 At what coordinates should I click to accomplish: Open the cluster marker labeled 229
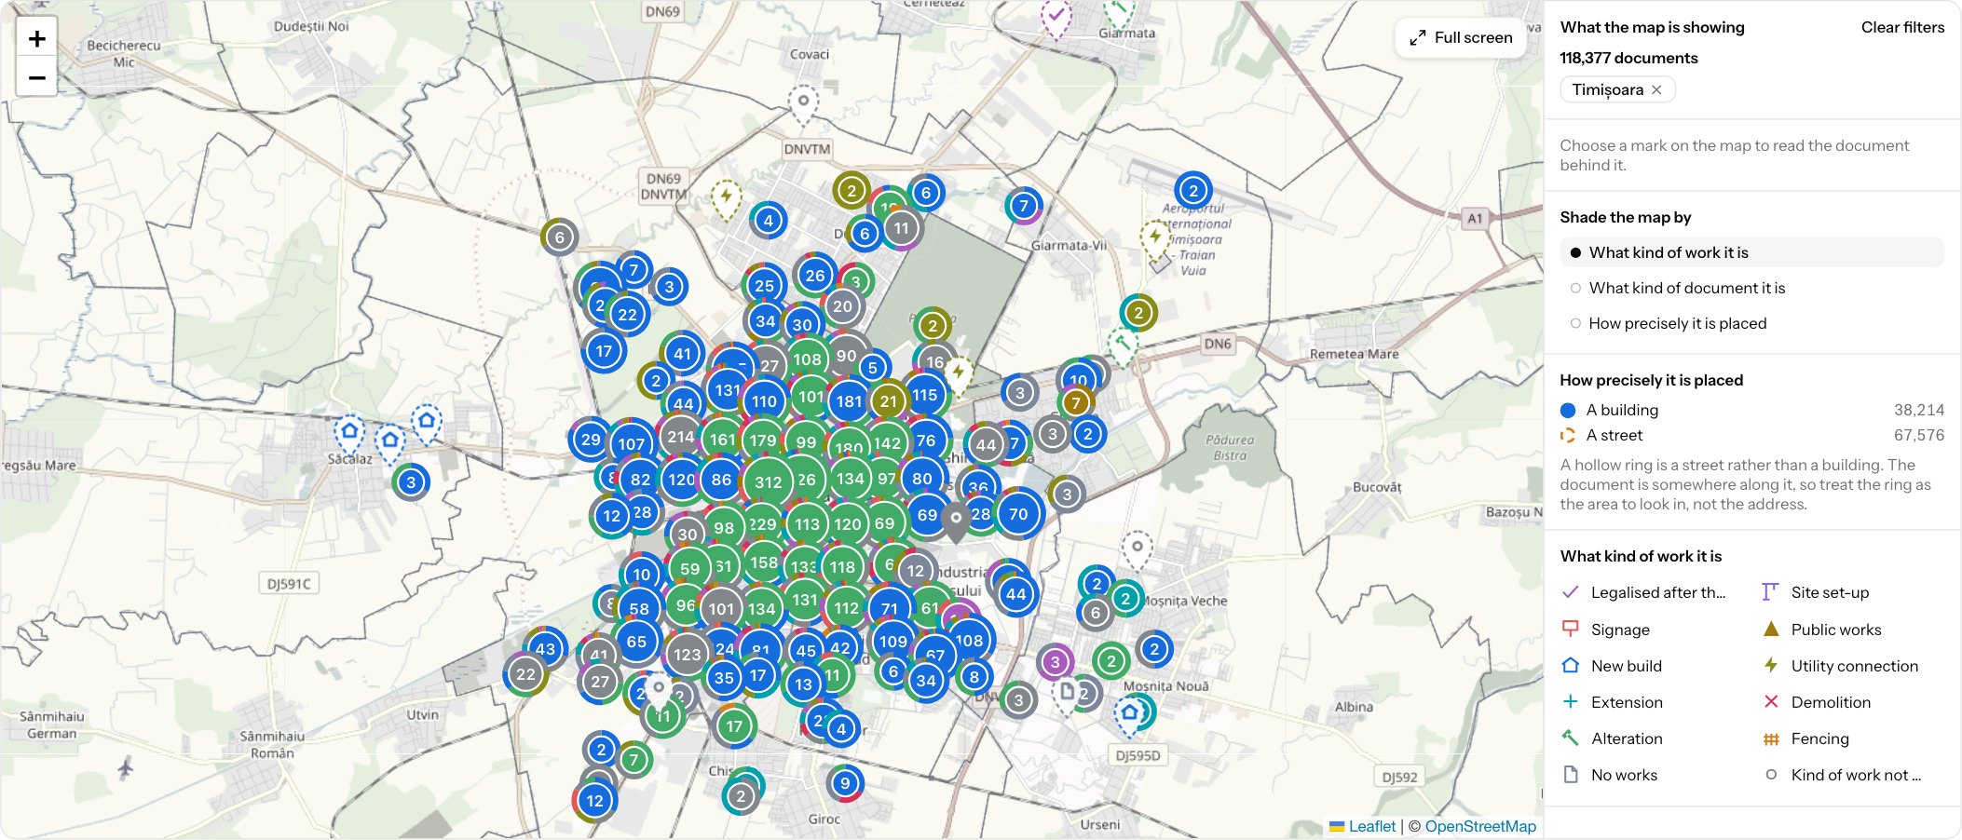pos(762,524)
